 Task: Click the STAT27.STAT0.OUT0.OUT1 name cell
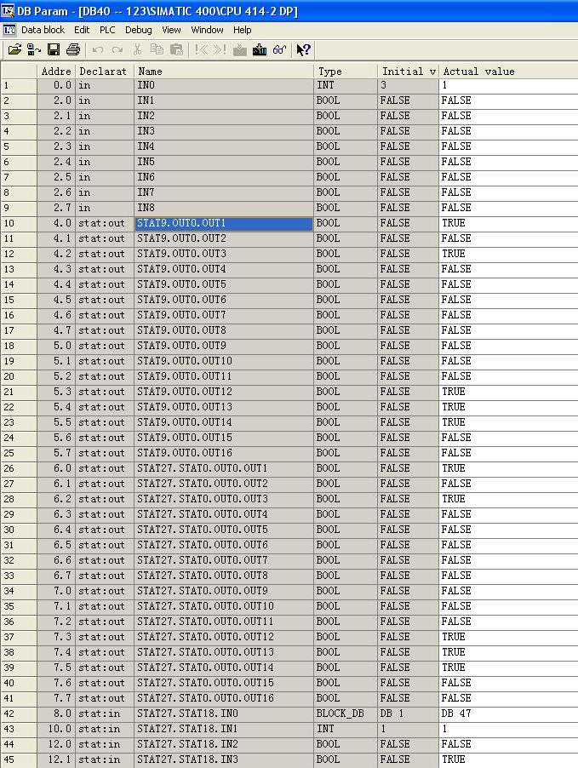(x=223, y=468)
